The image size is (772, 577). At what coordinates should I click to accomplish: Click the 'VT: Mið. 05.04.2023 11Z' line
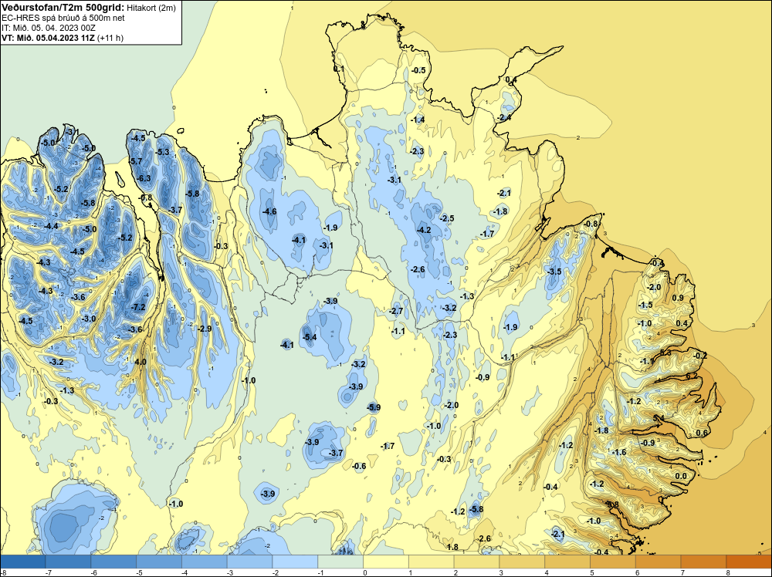48,38
